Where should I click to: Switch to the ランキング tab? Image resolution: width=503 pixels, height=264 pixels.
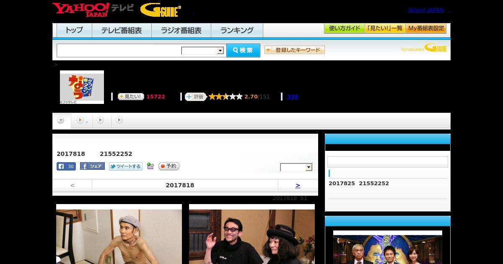pyautogui.click(x=237, y=31)
